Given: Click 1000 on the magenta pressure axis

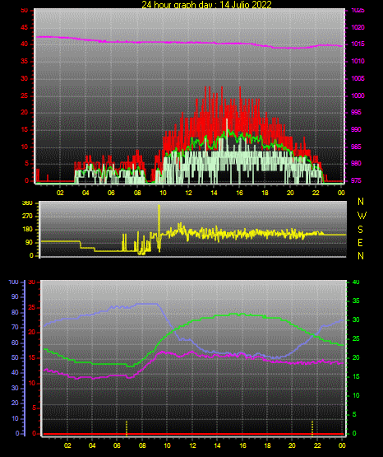Looking at the screenshot, I should 358,96.
